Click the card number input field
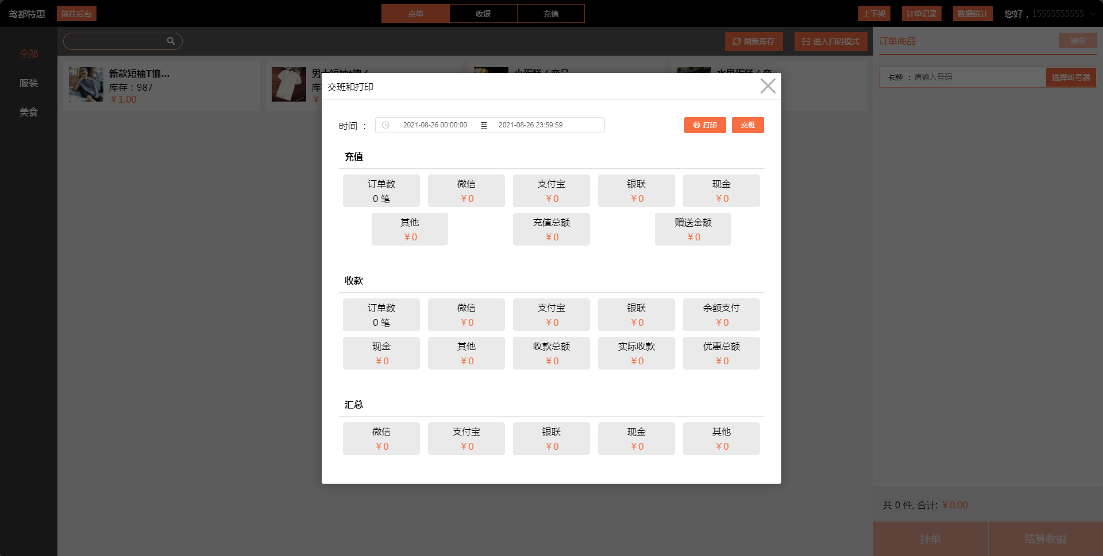The width and height of the screenshot is (1103, 556). [x=978, y=77]
